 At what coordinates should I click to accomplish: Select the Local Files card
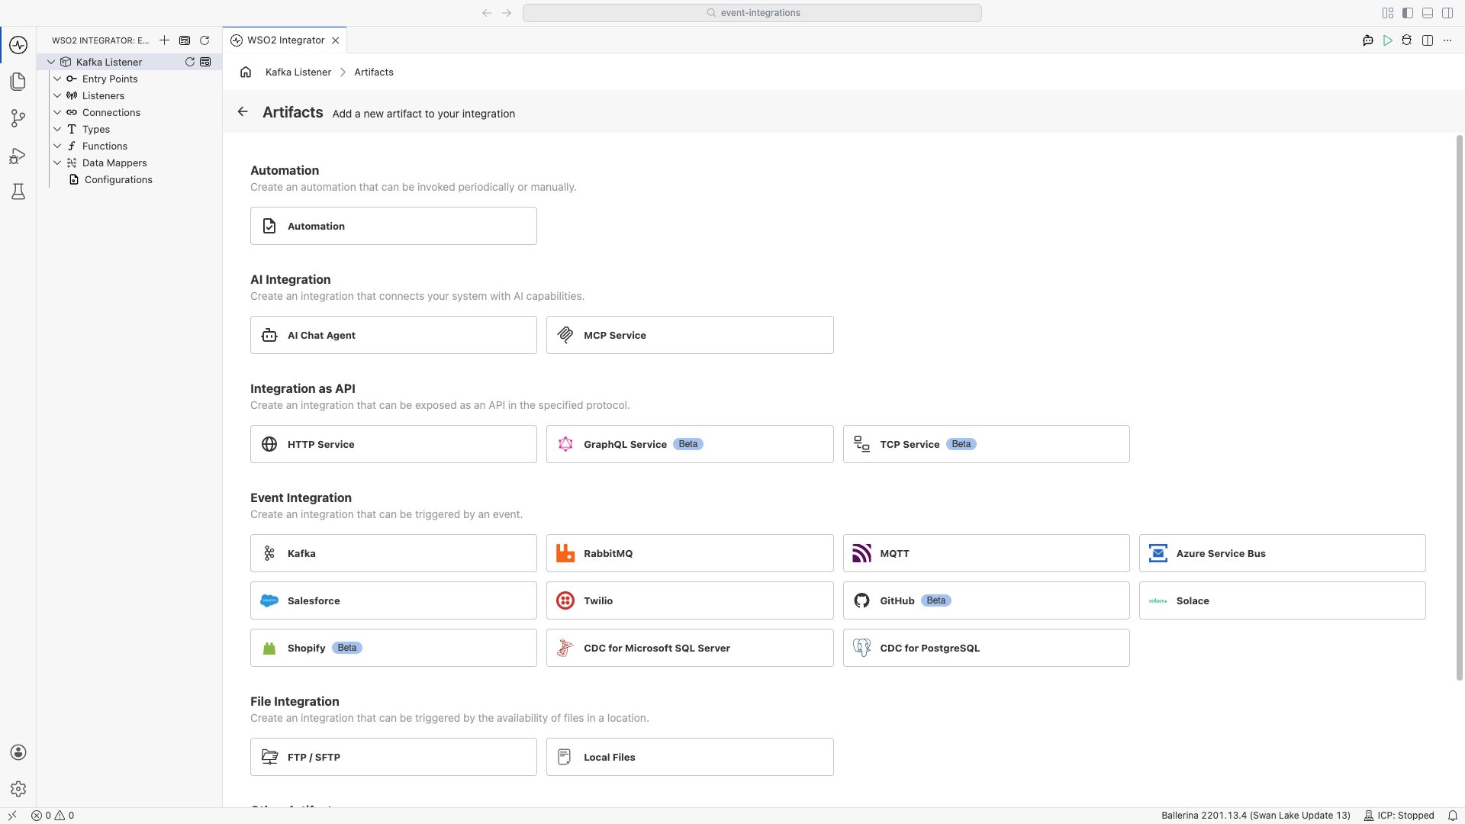(690, 757)
